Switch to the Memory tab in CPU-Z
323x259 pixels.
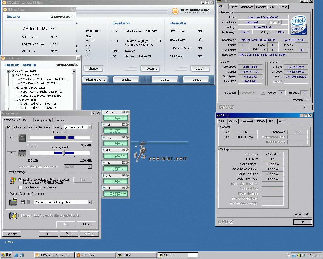click(x=261, y=7)
